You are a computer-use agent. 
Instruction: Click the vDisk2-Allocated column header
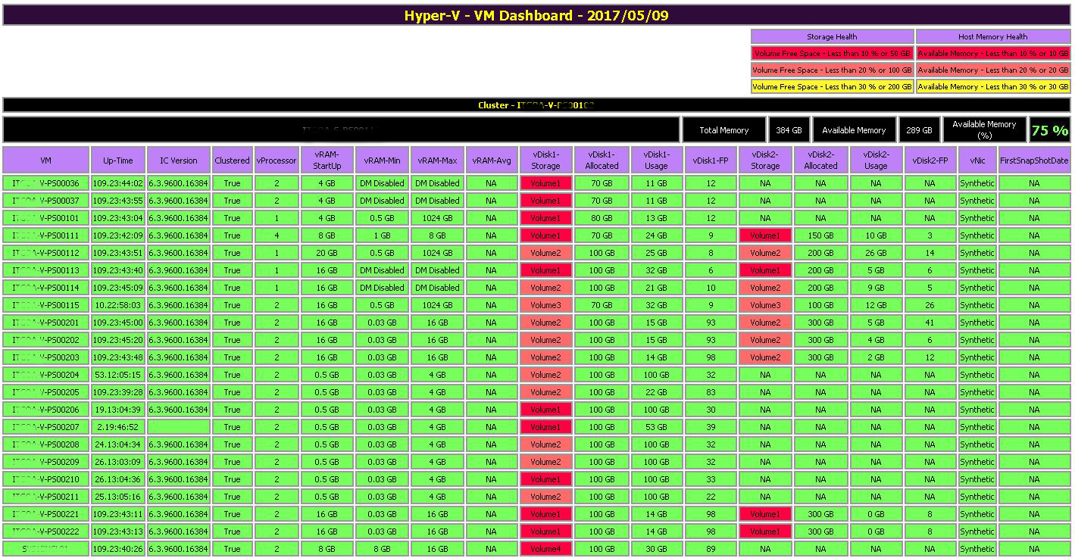(x=820, y=161)
